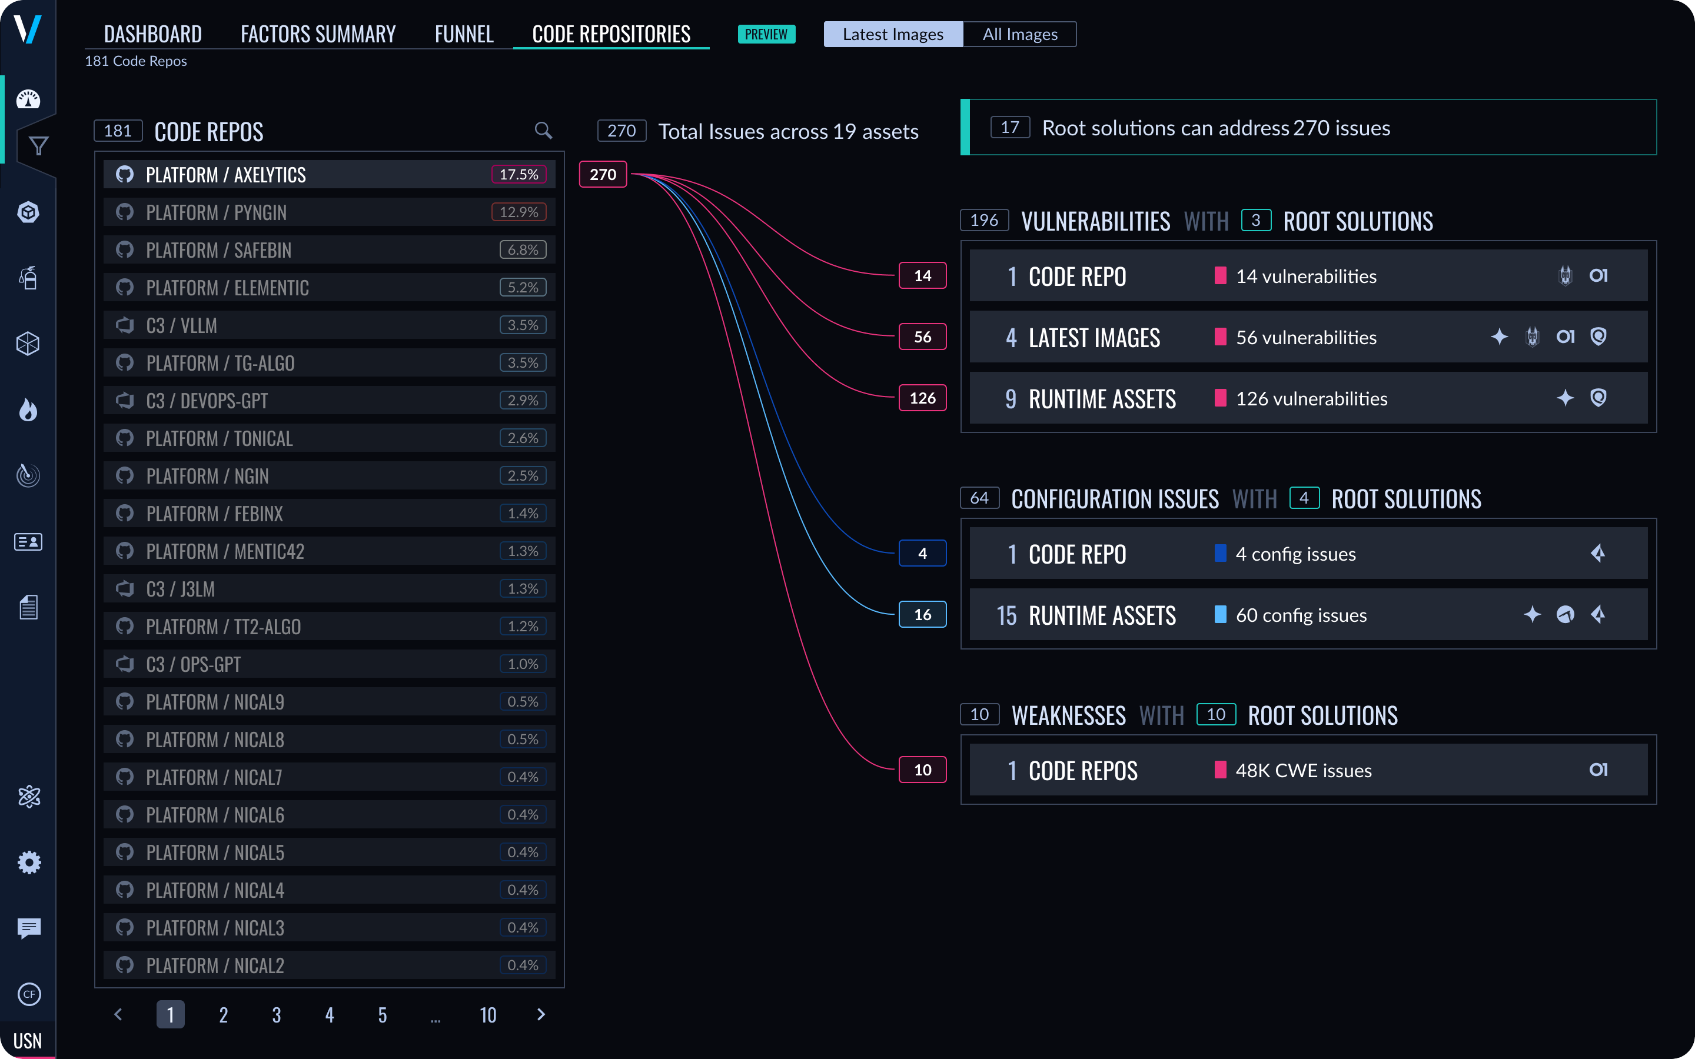This screenshot has height=1059, width=1695.
Task: Open the flame icon in sidebar
Action: [28, 409]
